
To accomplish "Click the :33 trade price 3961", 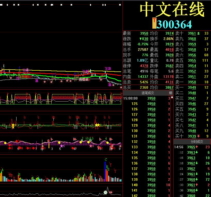I will pyautogui.click(x=191, y=185).
